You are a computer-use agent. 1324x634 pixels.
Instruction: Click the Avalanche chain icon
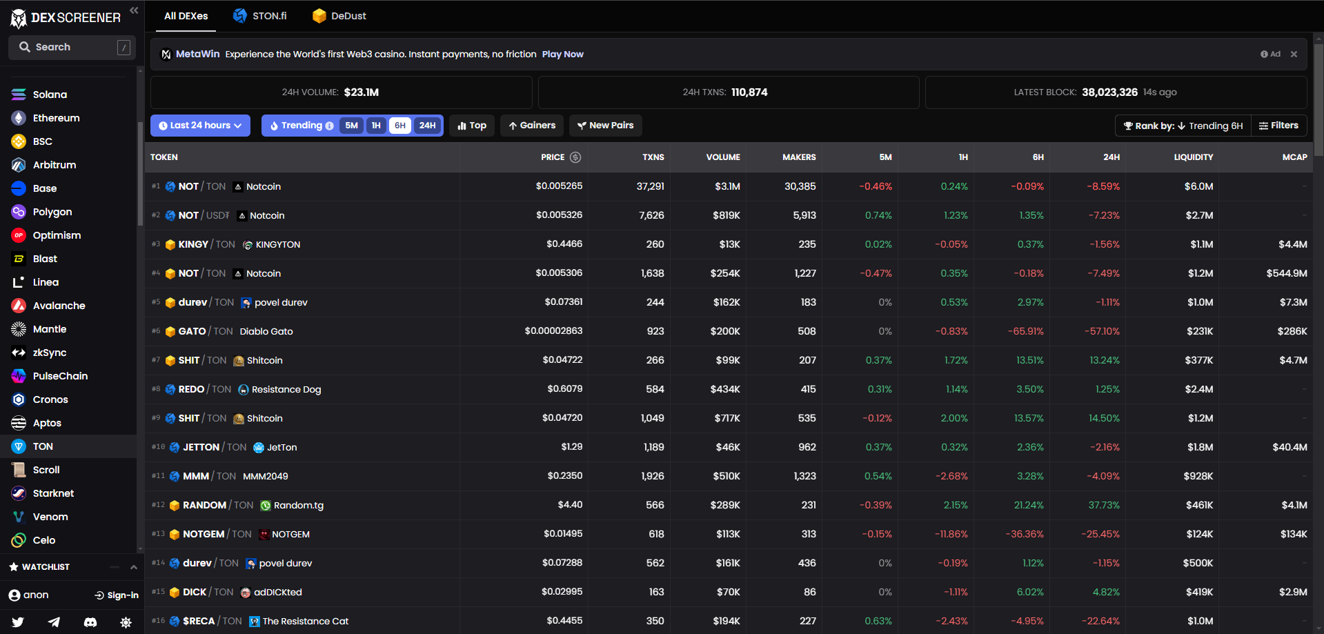tap(19, 306)
